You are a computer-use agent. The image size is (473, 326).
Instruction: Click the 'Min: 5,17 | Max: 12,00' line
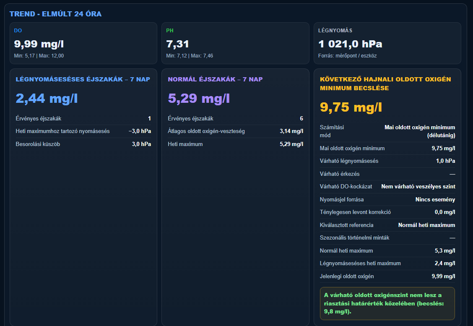[39, 55]
